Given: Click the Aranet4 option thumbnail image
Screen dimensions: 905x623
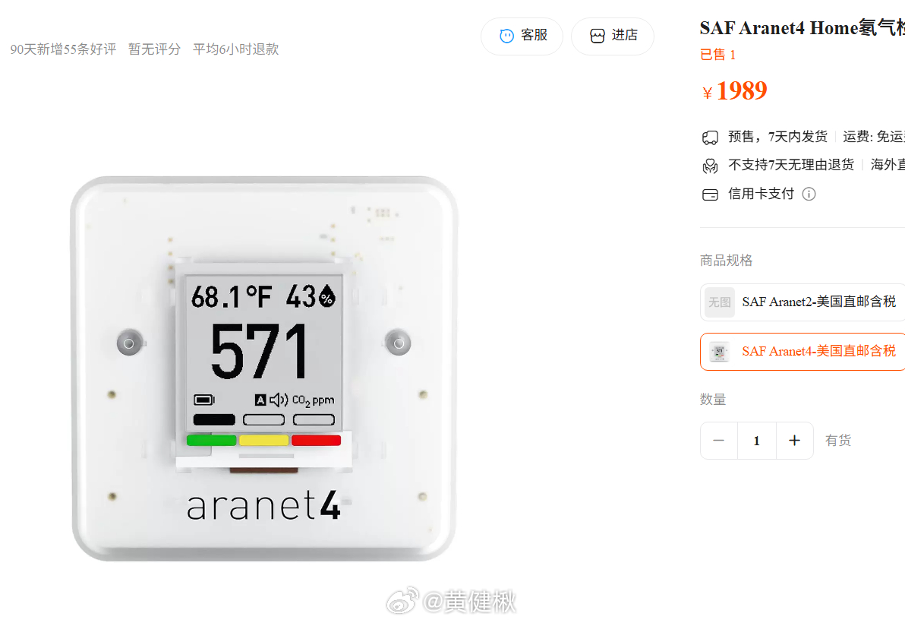Looking at the screenshot, I should pos(719,351).
